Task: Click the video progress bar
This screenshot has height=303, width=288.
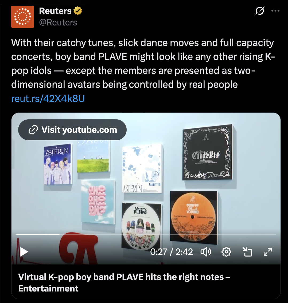Action: pos(146,234)
